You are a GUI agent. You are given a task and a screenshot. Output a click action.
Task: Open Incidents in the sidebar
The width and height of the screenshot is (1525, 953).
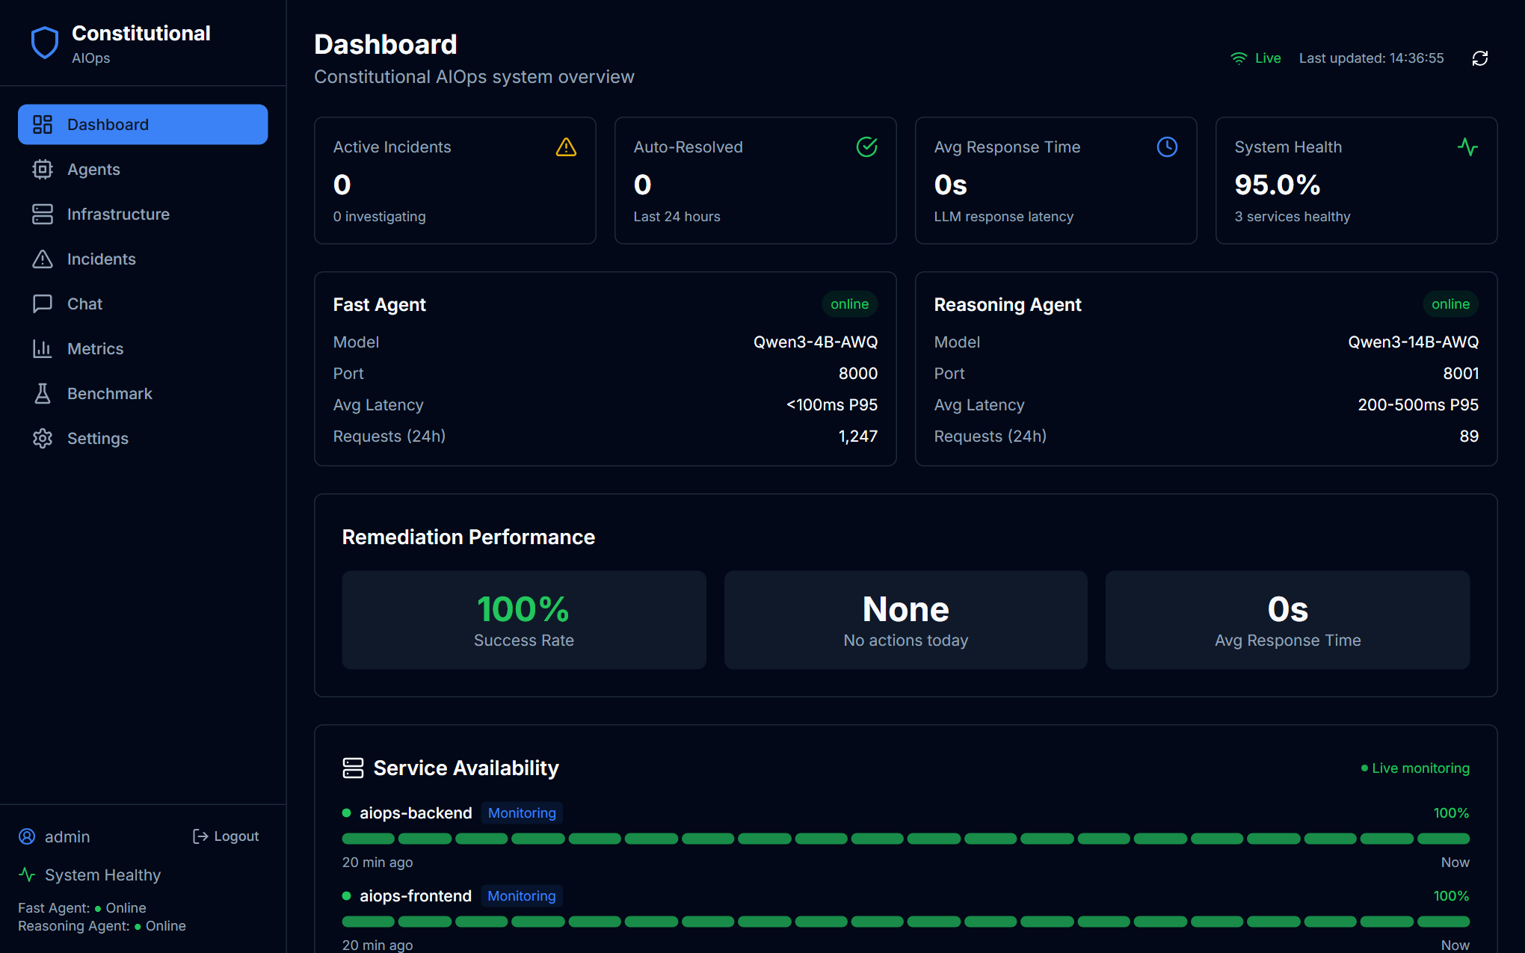coord(143,259)
